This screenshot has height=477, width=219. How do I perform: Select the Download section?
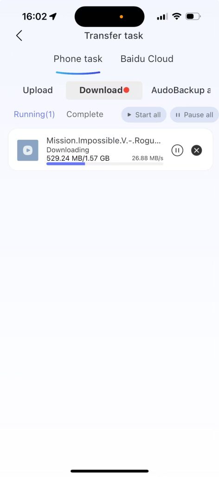tap(104, 90)
